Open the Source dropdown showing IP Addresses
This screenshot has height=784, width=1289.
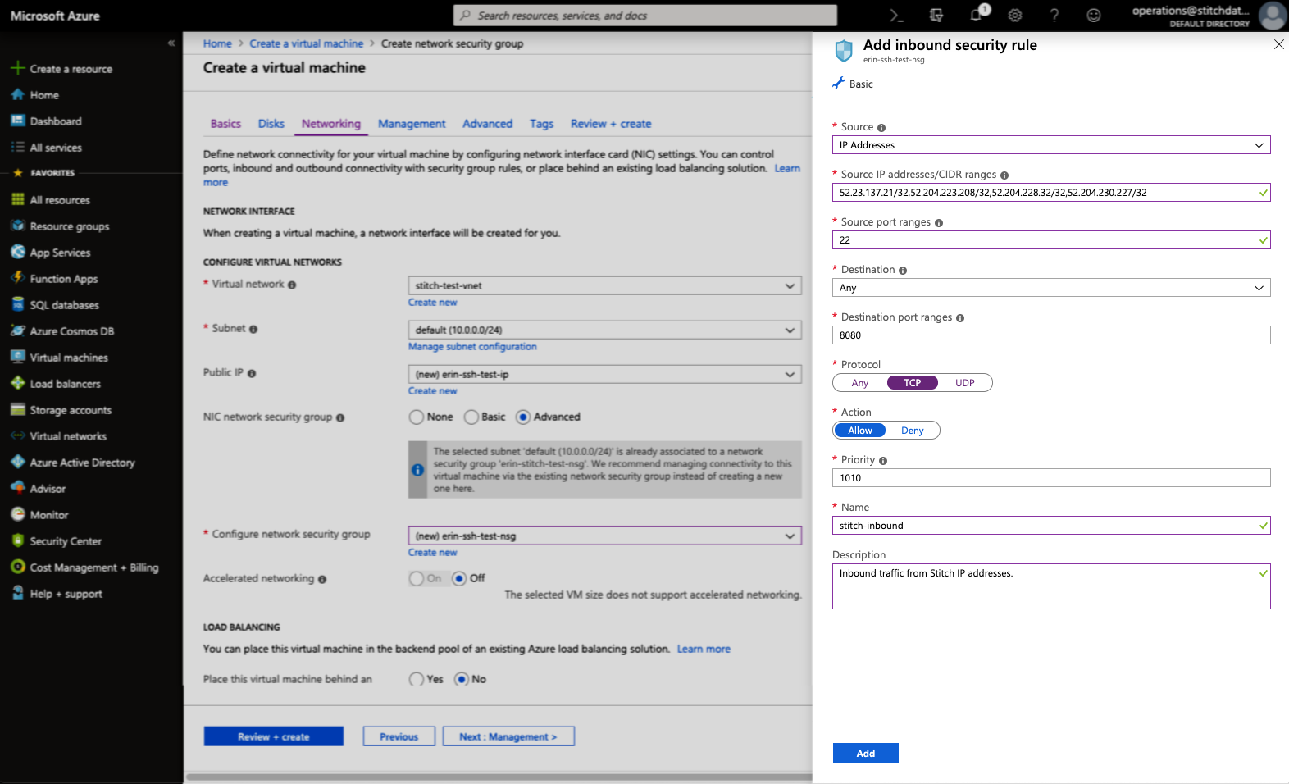click(1051, 145)
